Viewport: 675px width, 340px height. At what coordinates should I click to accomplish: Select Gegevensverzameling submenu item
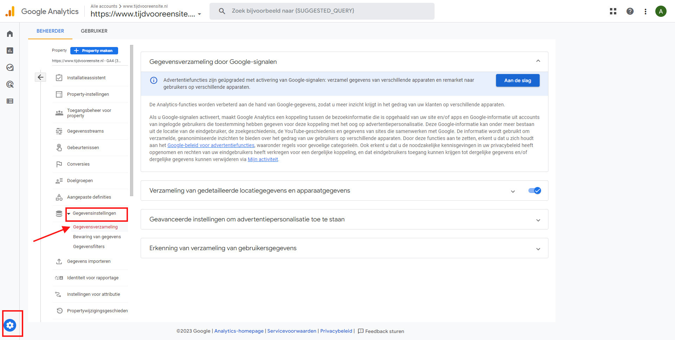pyautogui.click(x=95, y=227)
